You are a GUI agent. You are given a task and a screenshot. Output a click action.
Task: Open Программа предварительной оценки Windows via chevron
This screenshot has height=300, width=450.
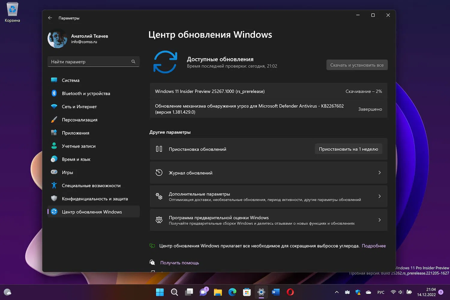click(379, 220)
